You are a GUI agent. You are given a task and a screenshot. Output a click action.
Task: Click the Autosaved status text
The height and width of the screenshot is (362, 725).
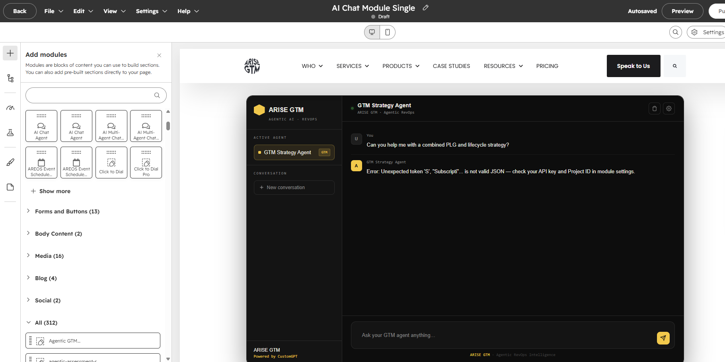coord(642,11)
